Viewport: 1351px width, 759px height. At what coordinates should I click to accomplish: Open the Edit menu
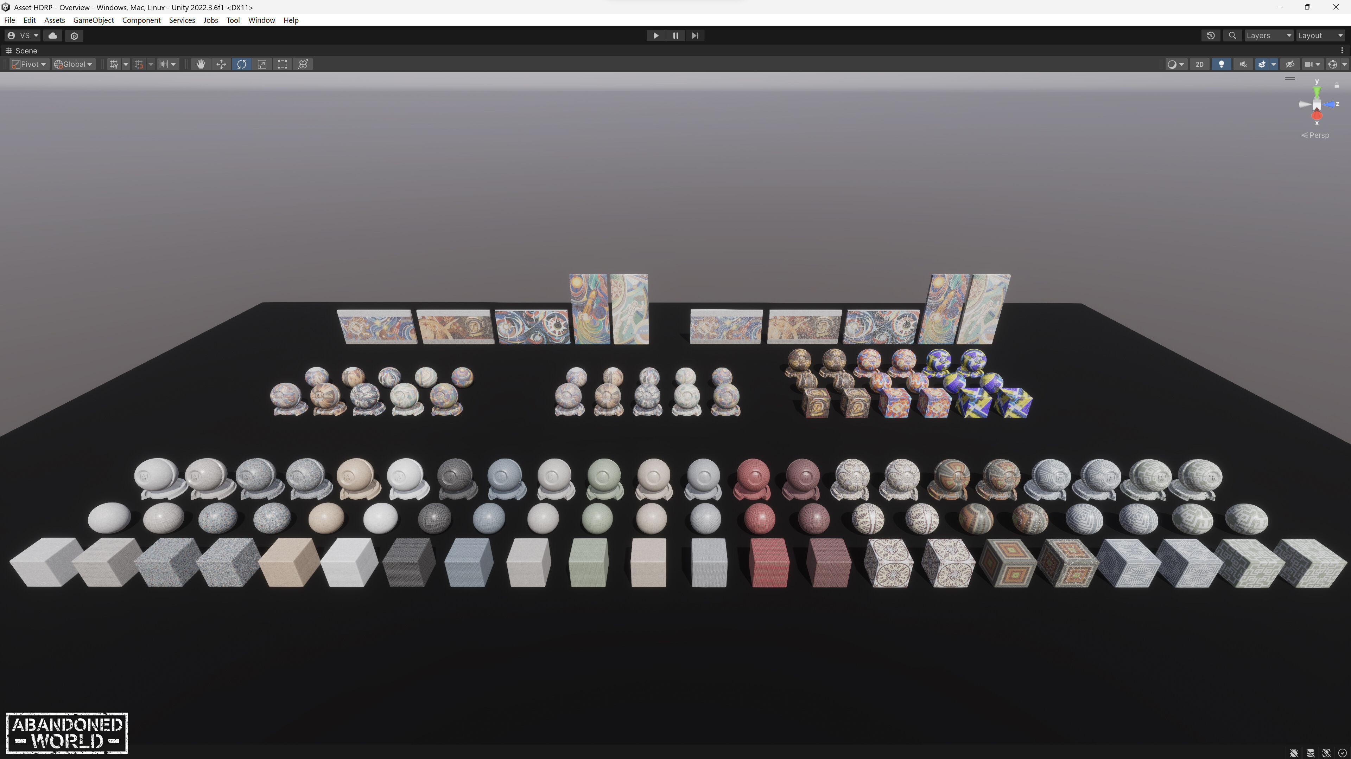[29, 20]
